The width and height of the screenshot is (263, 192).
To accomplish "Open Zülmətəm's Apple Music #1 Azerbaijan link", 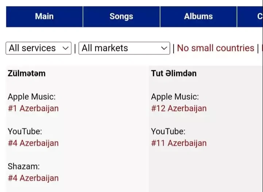I will click(33, 108).
